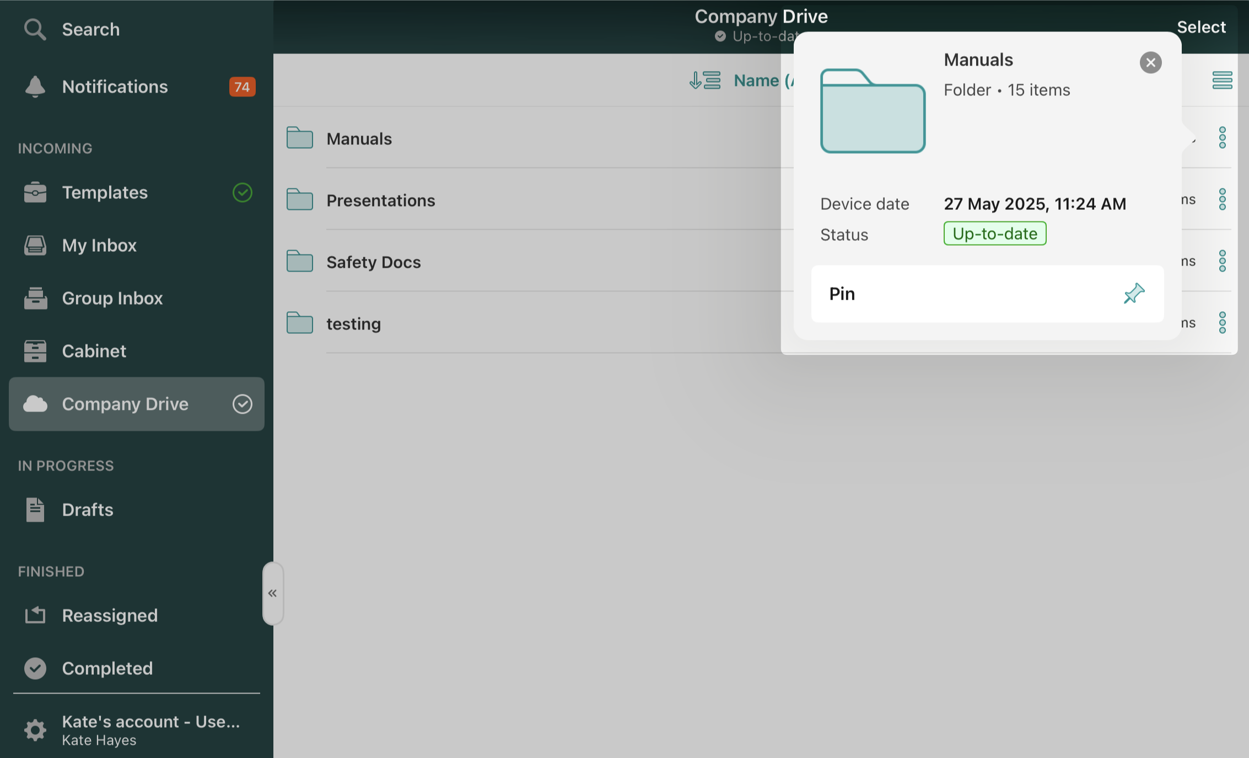Pin the Manuals folder
Screen dimensions: 1249x758
pyautogui.click(x=987, y=294)
